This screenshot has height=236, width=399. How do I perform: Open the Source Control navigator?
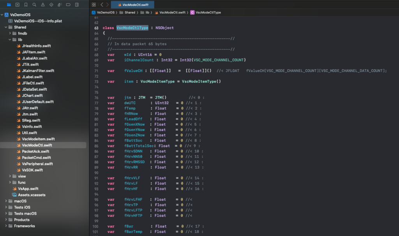(18, 5)
